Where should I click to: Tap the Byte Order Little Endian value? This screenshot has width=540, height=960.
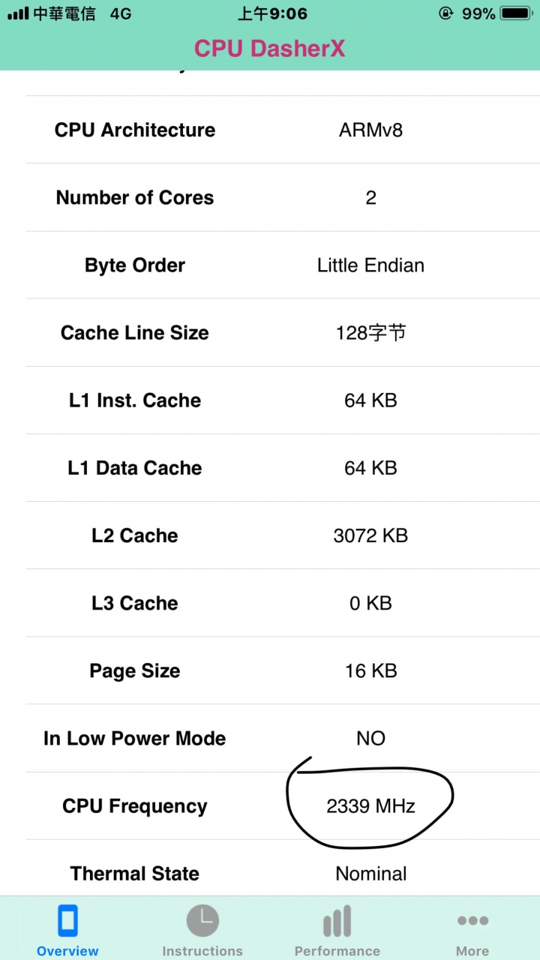370,265
